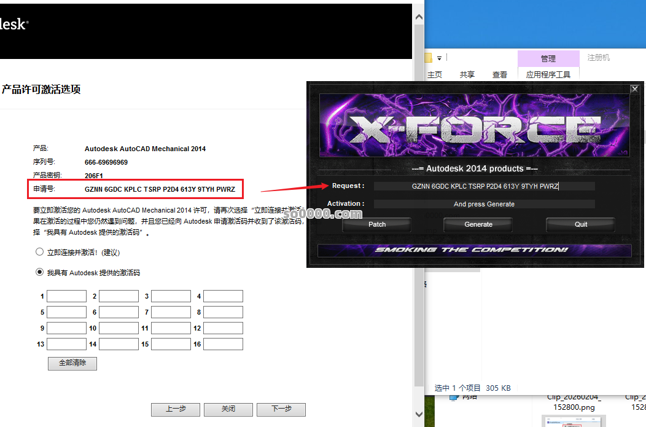Click the Network (网络) computer icon

pyautogui.click(x=454, y=397)
